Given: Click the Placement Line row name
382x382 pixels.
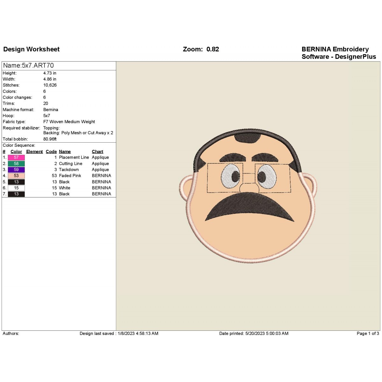Looking at the screenshot, I should [74, 157].
